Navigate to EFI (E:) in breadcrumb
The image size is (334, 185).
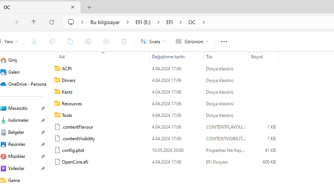pos(143,22)
